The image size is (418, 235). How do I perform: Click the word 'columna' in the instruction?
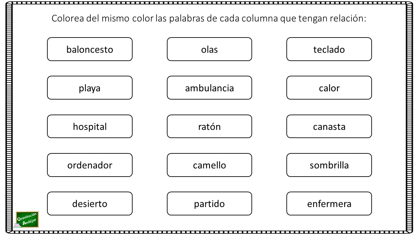pyautogui.click(x=260, y=18)
